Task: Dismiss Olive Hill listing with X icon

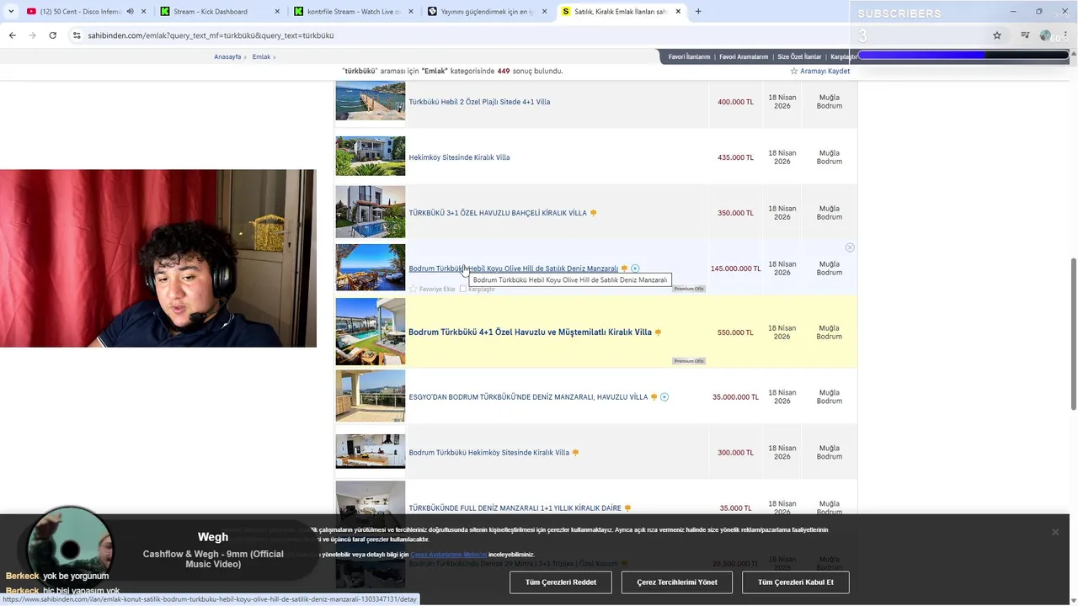Action: (x=850, y=247)
